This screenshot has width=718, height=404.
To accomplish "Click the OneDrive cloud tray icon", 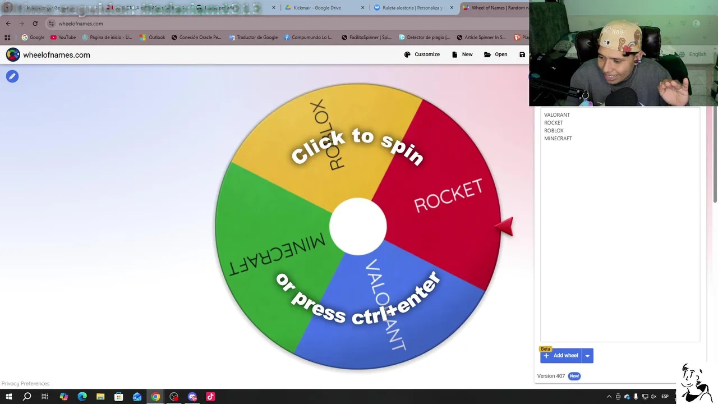I will click(x=627, y=397).
